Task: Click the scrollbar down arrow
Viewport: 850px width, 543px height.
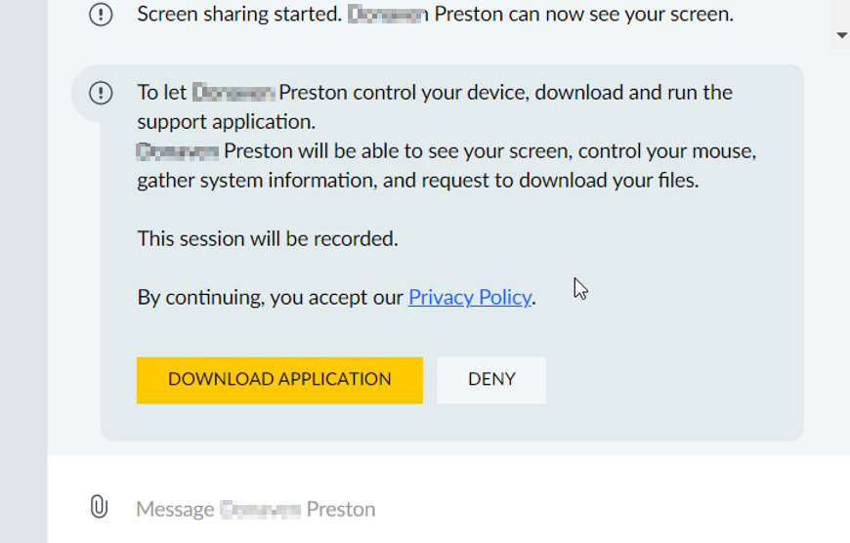Action: 841,35
